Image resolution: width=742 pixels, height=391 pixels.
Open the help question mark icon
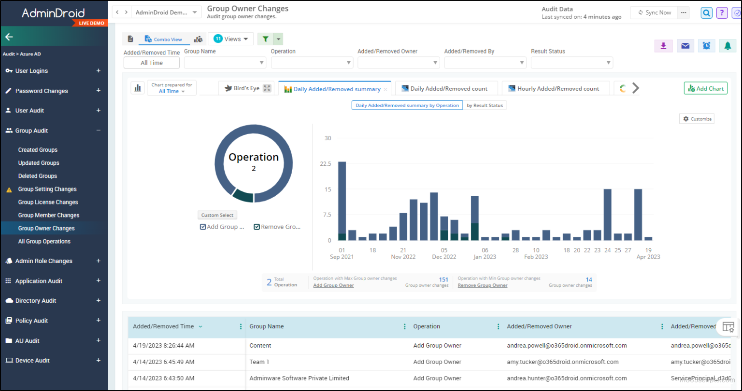coord(722,13)
